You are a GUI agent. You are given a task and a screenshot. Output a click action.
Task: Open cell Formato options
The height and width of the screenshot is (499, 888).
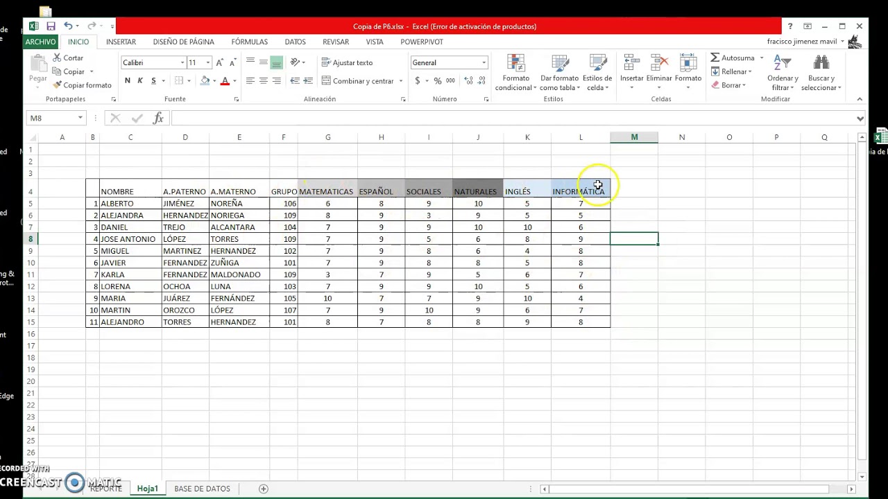click(x=688, y=72)
